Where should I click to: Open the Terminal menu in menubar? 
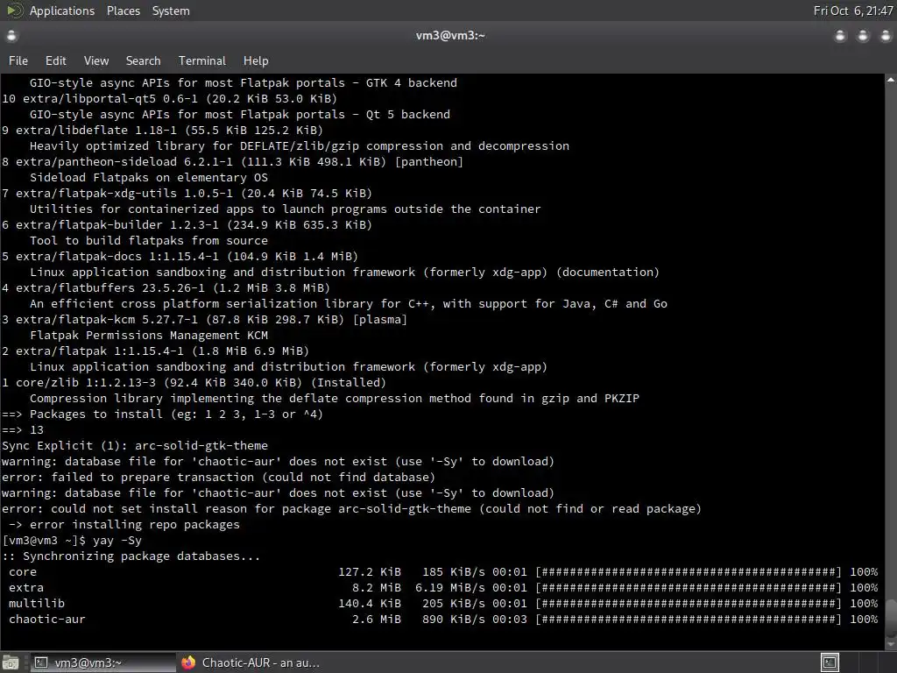click(x=202, y=60)
